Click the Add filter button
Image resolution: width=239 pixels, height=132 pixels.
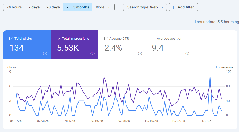(x=183, y=7)
